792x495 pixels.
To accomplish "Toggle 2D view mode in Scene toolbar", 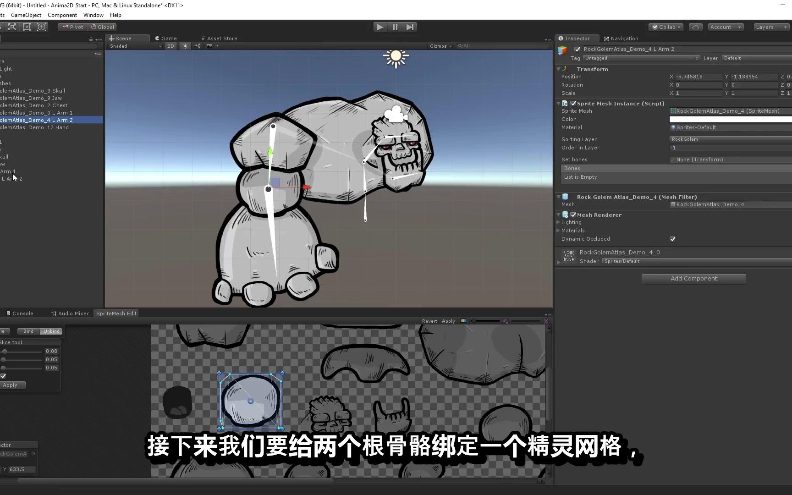I will point(170,46).
